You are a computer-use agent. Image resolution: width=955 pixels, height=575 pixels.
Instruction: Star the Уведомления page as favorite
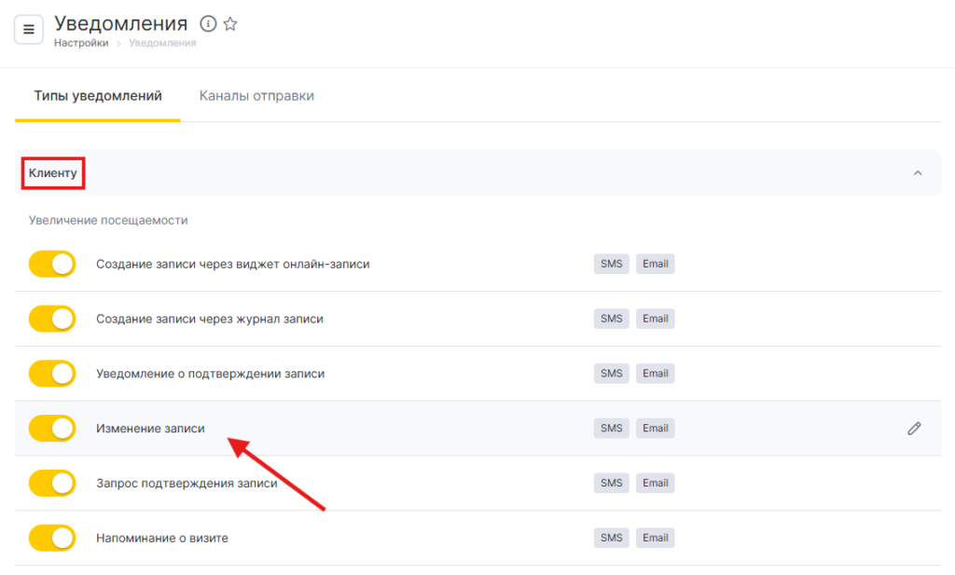pyautogui.click(x=230, y=24)
